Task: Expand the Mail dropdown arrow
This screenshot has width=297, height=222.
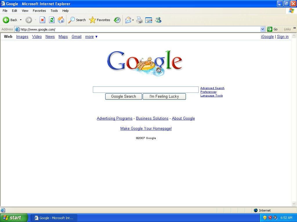Action: 133,20
